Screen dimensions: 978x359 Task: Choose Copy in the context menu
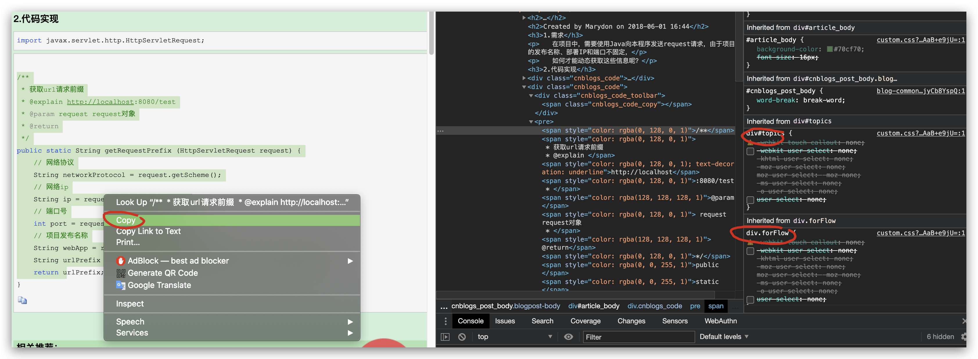(x=232, y=220)
